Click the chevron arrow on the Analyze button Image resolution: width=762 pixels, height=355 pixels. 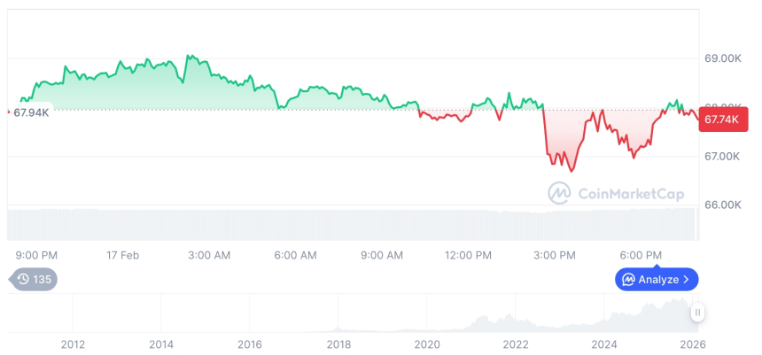click(x=687, y=280)
